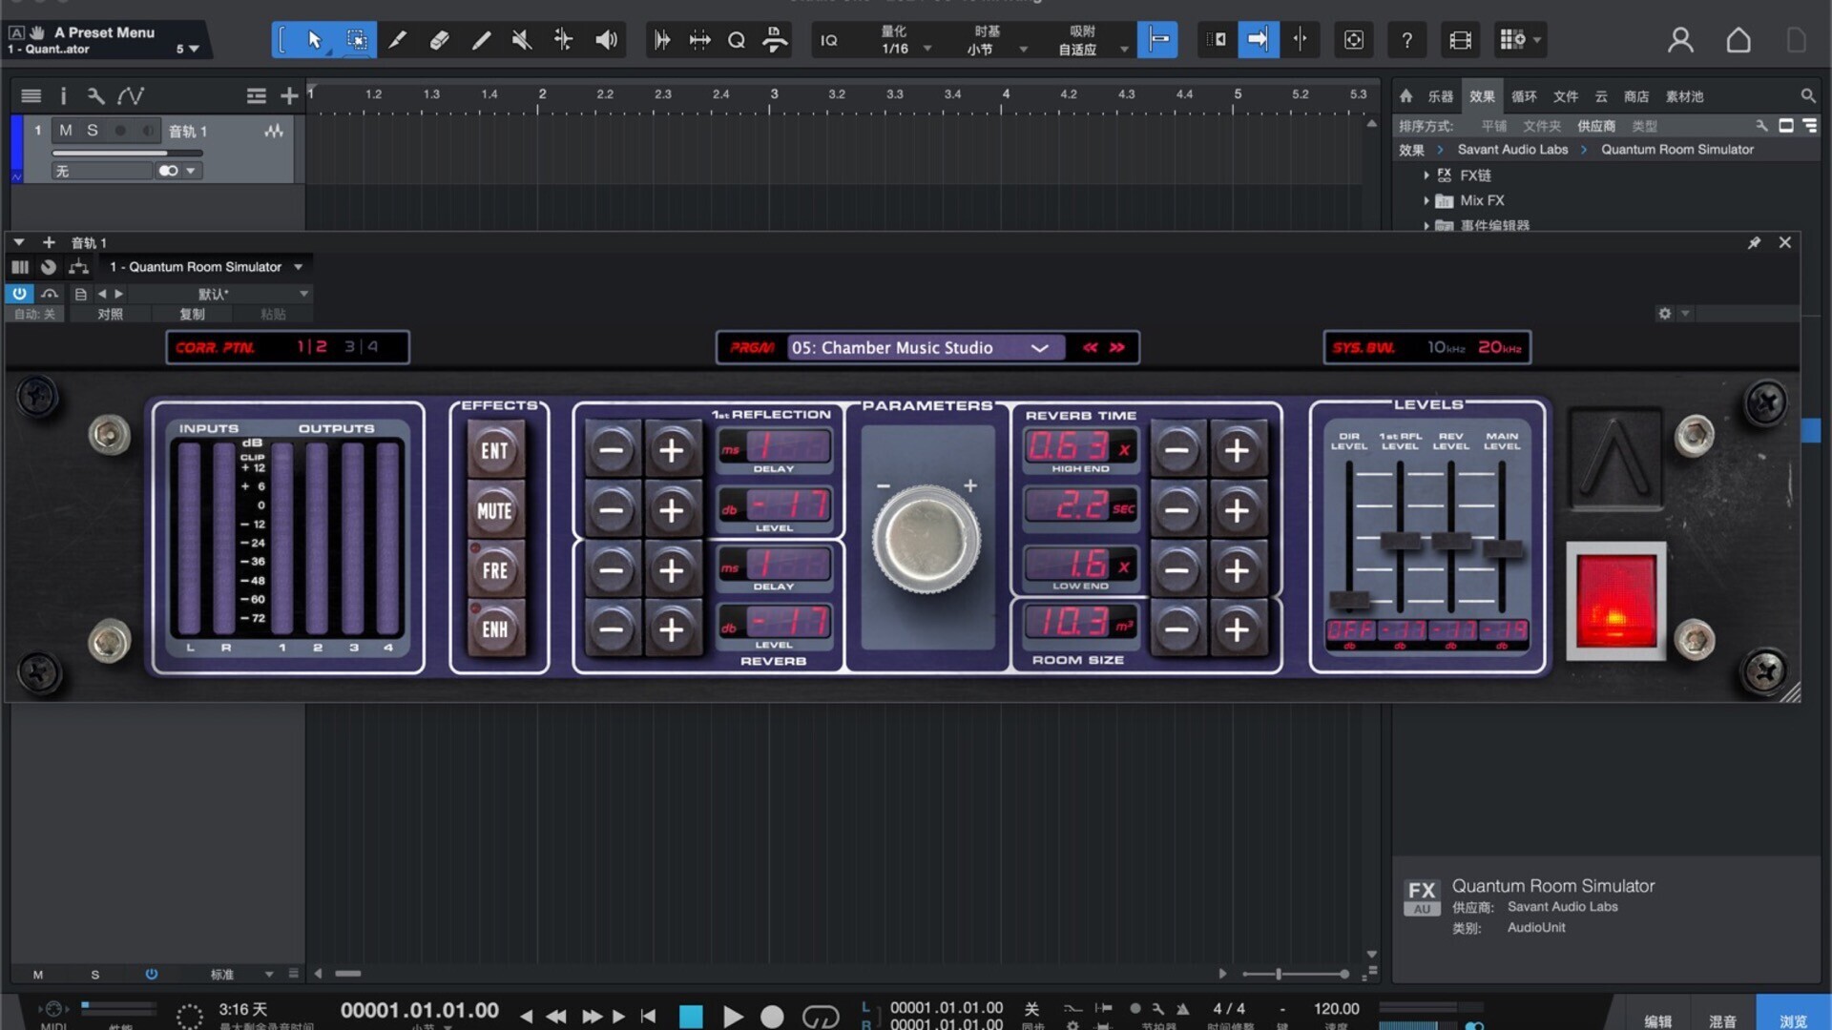
Task: Click 复制 copy button
Action: click(x=192, y=314)
